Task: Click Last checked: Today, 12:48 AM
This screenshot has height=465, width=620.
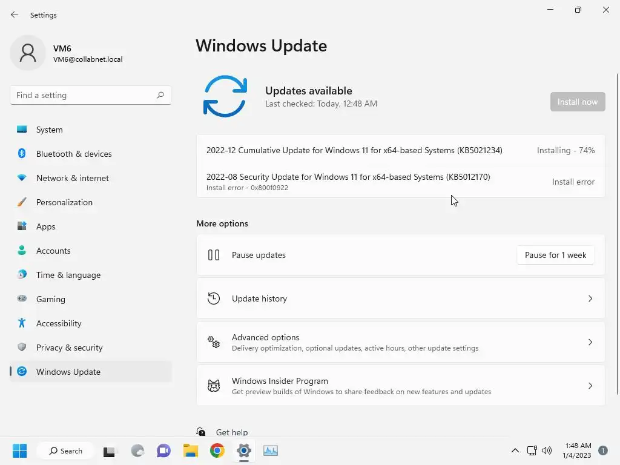Action: tap(321, 104)
